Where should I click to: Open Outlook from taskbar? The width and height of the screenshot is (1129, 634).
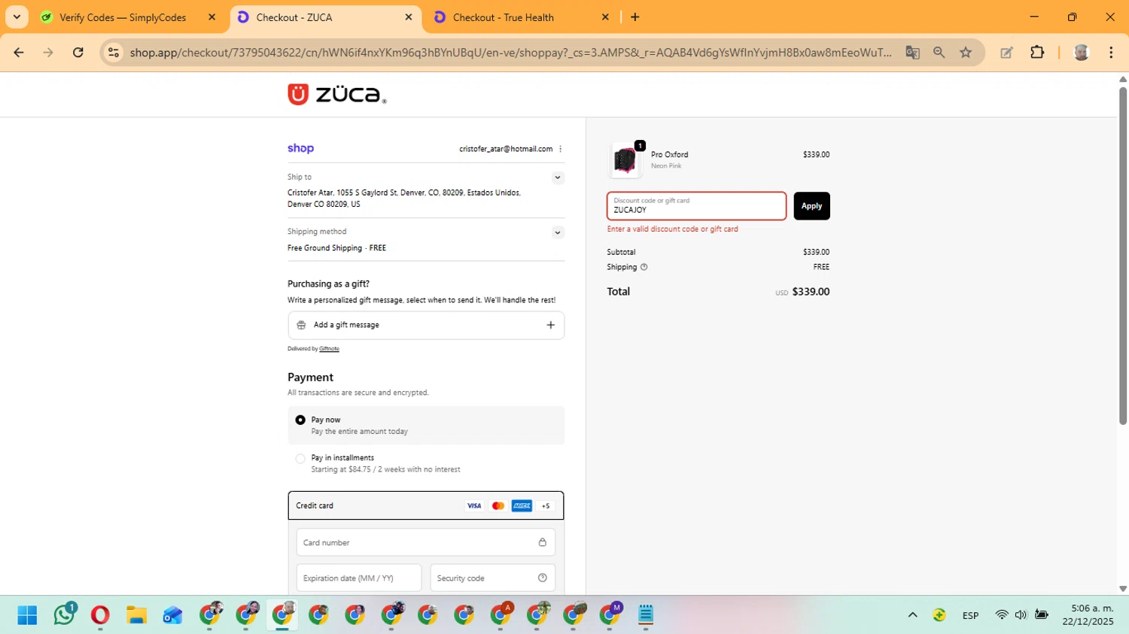[x=172, y=615]
